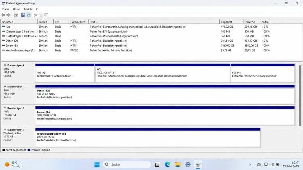Select the (C:) 476,32 GB partition block
The height and width of the screenshot is (170, 303).
[x=162, y=73]
